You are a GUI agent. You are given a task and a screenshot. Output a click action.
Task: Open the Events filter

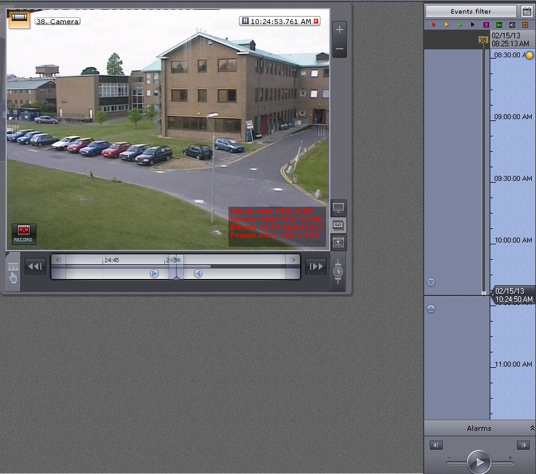471,11
